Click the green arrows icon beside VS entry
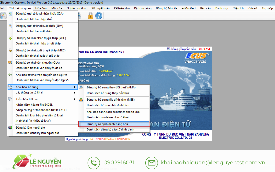The width and height of the screenshot is (275, 172). [x=10, y=75]
